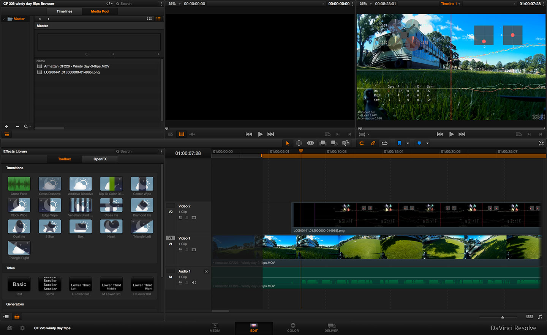The height and width of the screenshot is (335, 547).
Task: Select the arrow selection mode tool
Action: click(288, 143)
